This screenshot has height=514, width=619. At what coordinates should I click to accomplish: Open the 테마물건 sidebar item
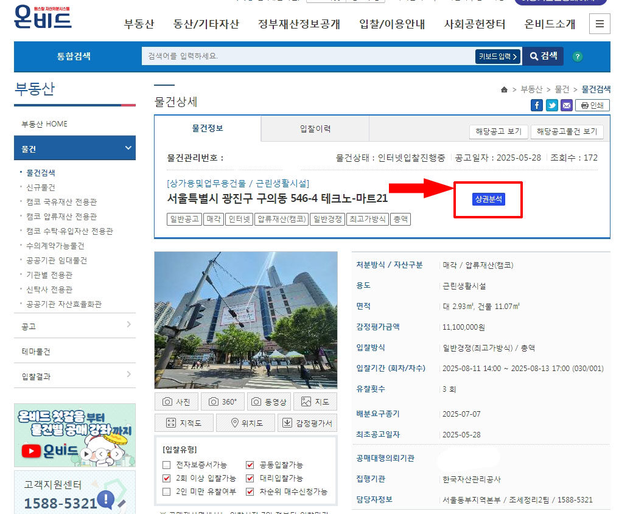point(75,351)
